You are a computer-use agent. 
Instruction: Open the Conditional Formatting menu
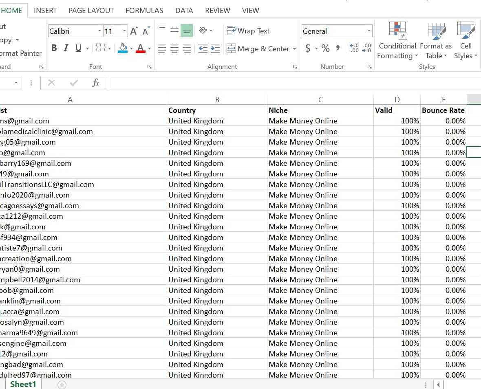[x=397, y=41]
